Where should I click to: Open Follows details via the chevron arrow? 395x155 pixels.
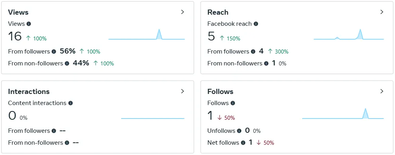pos(382,91)
